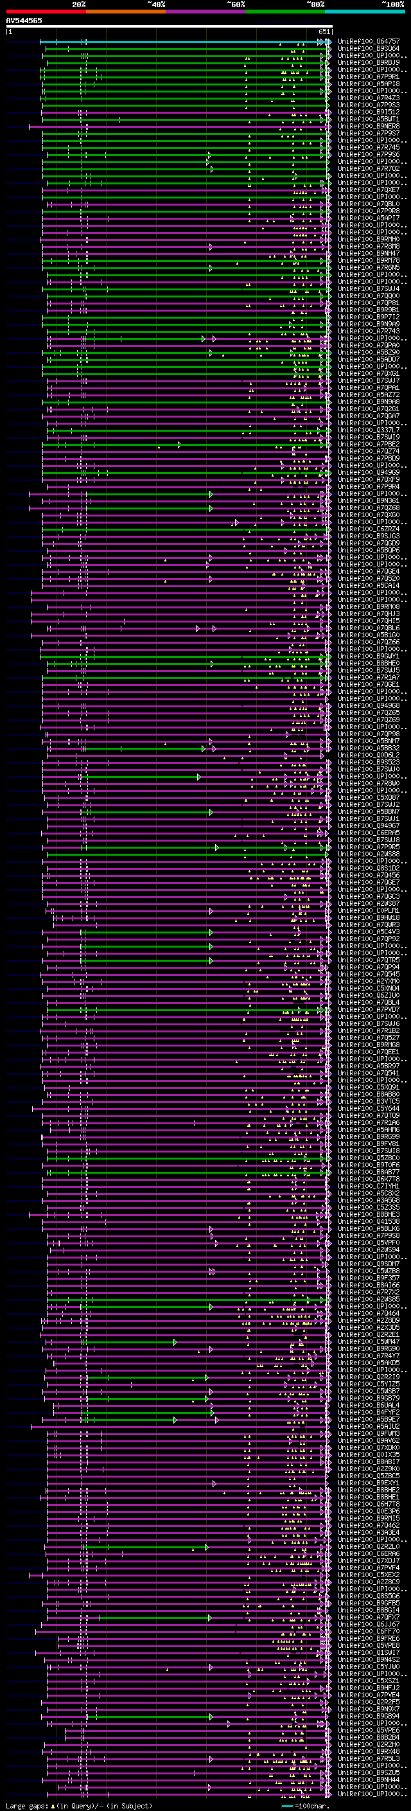The width and height of the screenshot is (411, 1811).
Task: Select the UniRef100_A7QBL0 label
Action: click(x=368, y=204)
